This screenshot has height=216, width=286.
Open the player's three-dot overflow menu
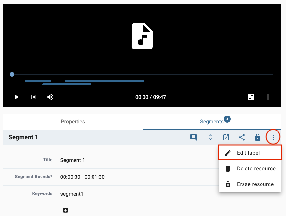[268, 97]
